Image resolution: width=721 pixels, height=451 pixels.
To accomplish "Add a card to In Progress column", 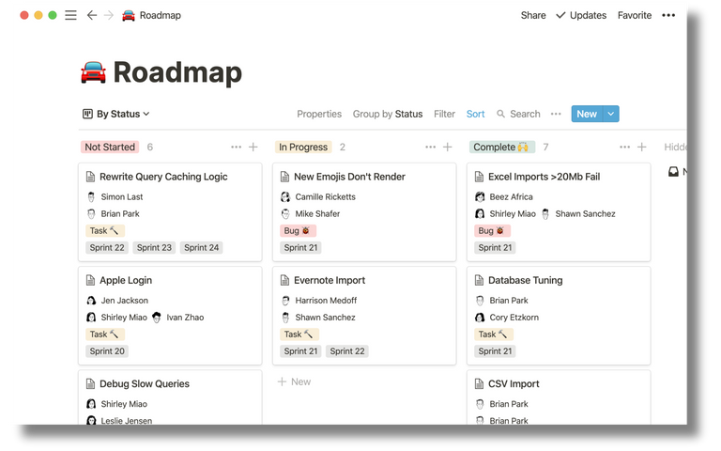I will [448, 147].
